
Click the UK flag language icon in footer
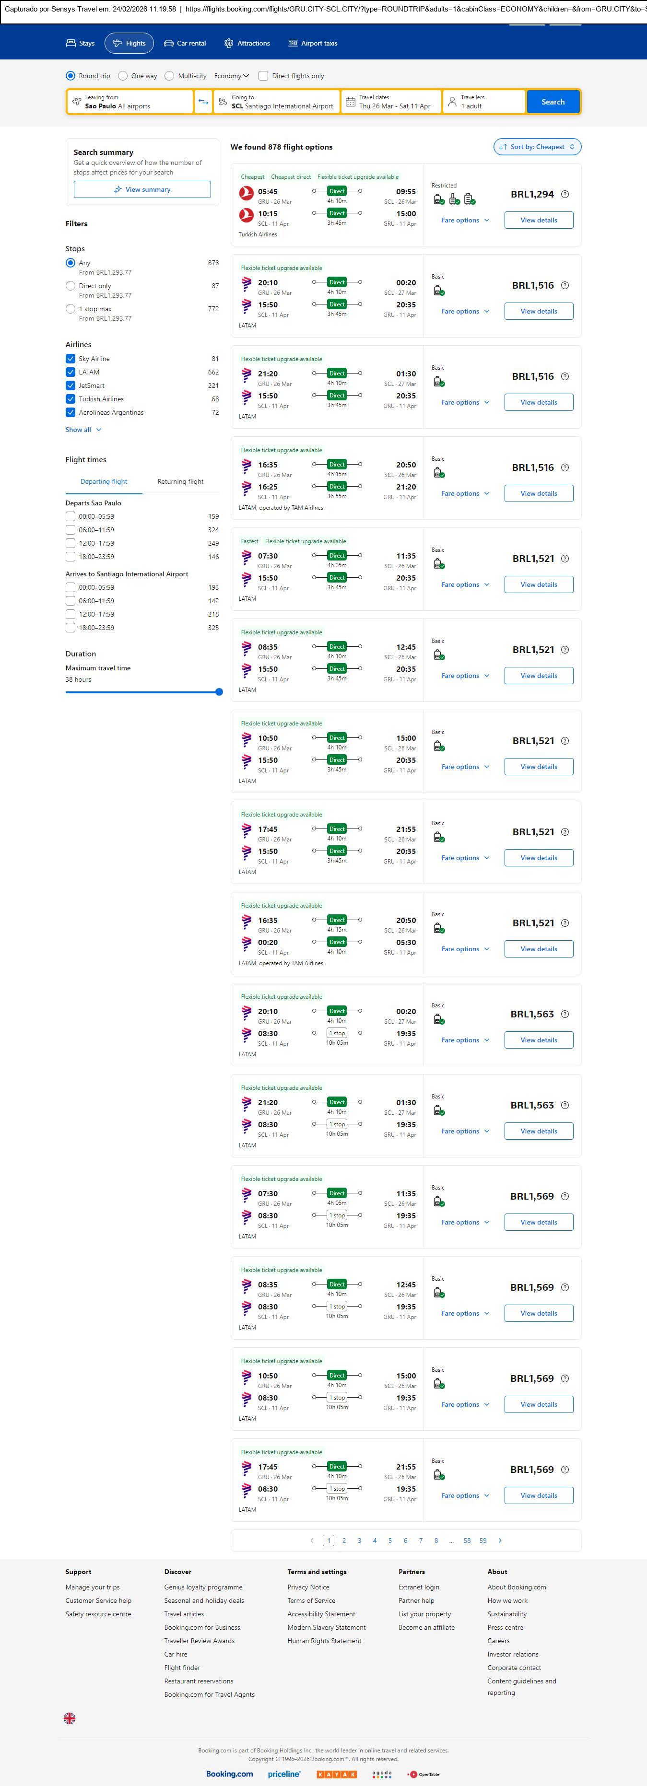coord(70,1717)
